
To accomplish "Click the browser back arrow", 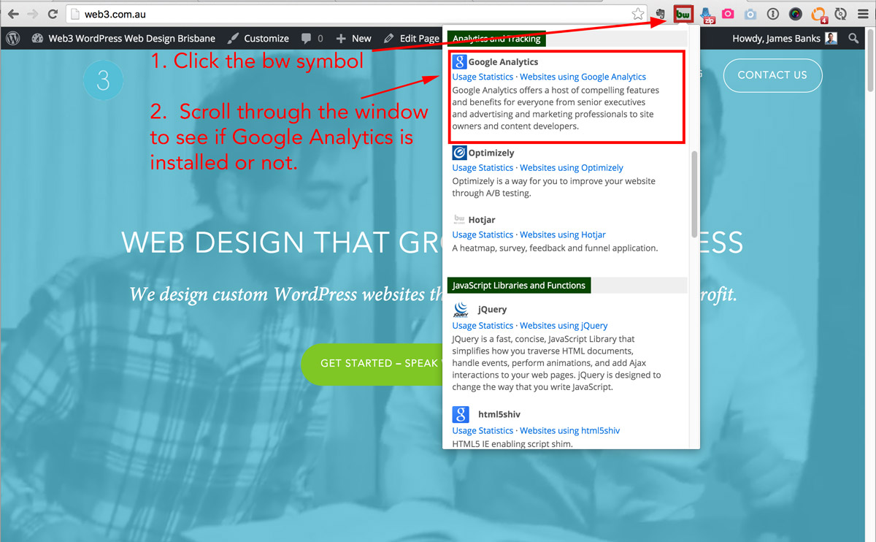I will click(13, 14).
